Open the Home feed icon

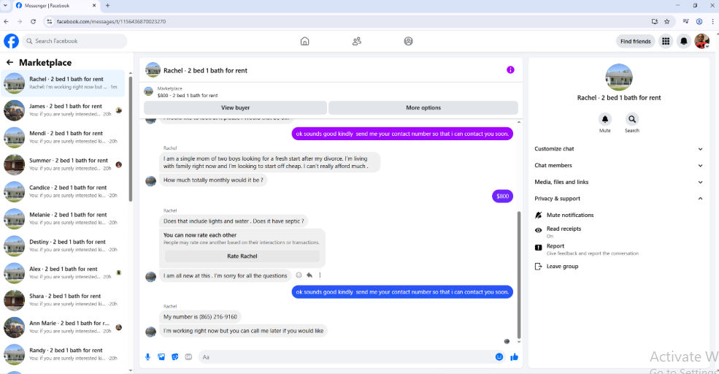(x=304, y=42)
